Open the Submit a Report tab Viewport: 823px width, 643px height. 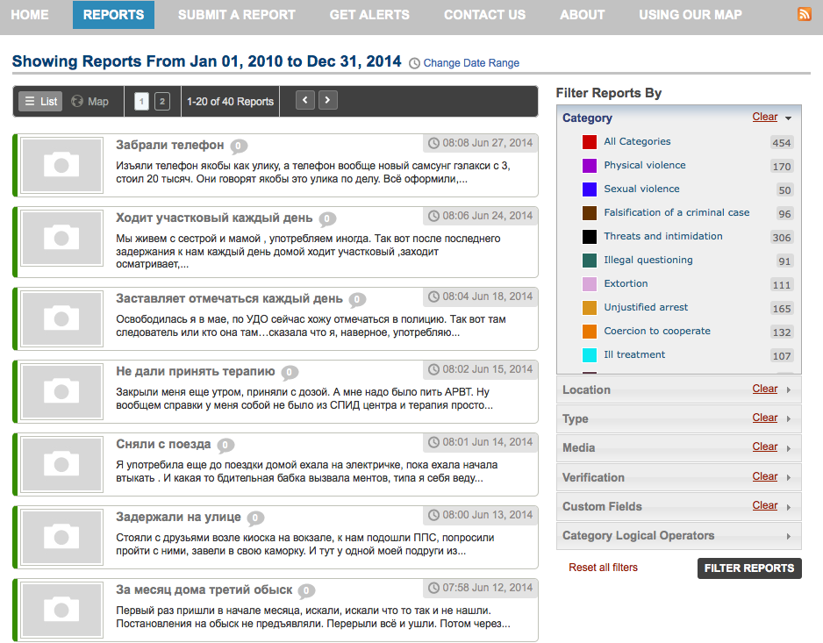236,15
